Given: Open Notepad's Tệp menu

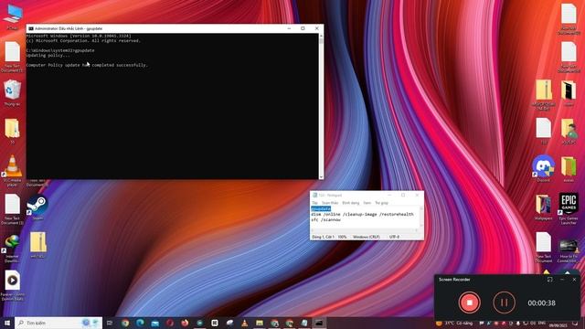Looking at the screenshot, I should (x=314, y=203).
